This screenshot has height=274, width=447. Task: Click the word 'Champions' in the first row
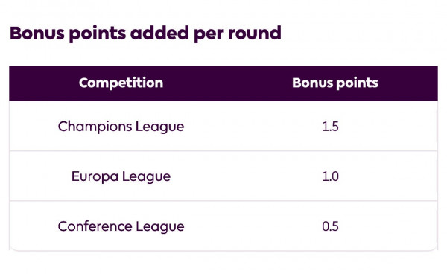(95, 127)
